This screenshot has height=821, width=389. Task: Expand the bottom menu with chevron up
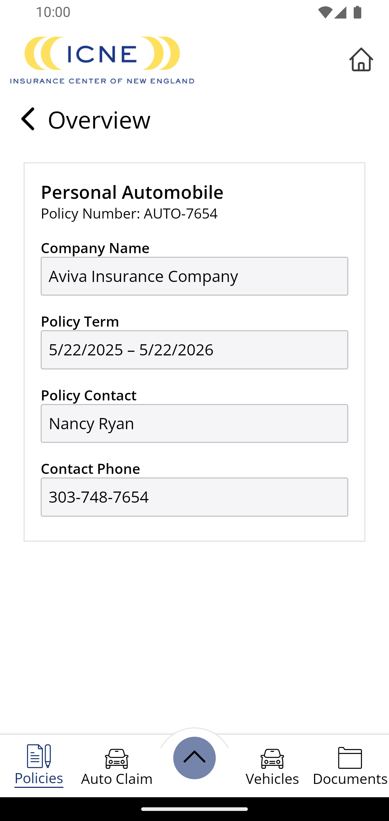point(194,758)
